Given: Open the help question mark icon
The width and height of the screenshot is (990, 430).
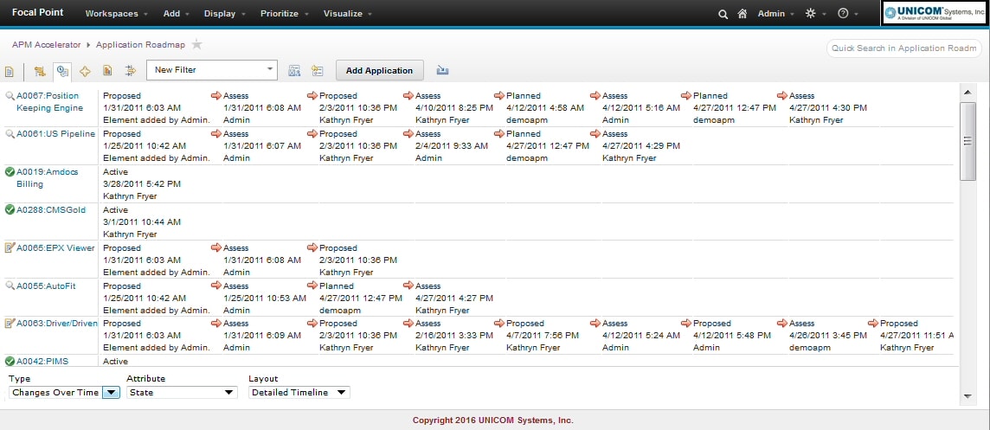Looking at the screenshot, I should pos(843,13).
